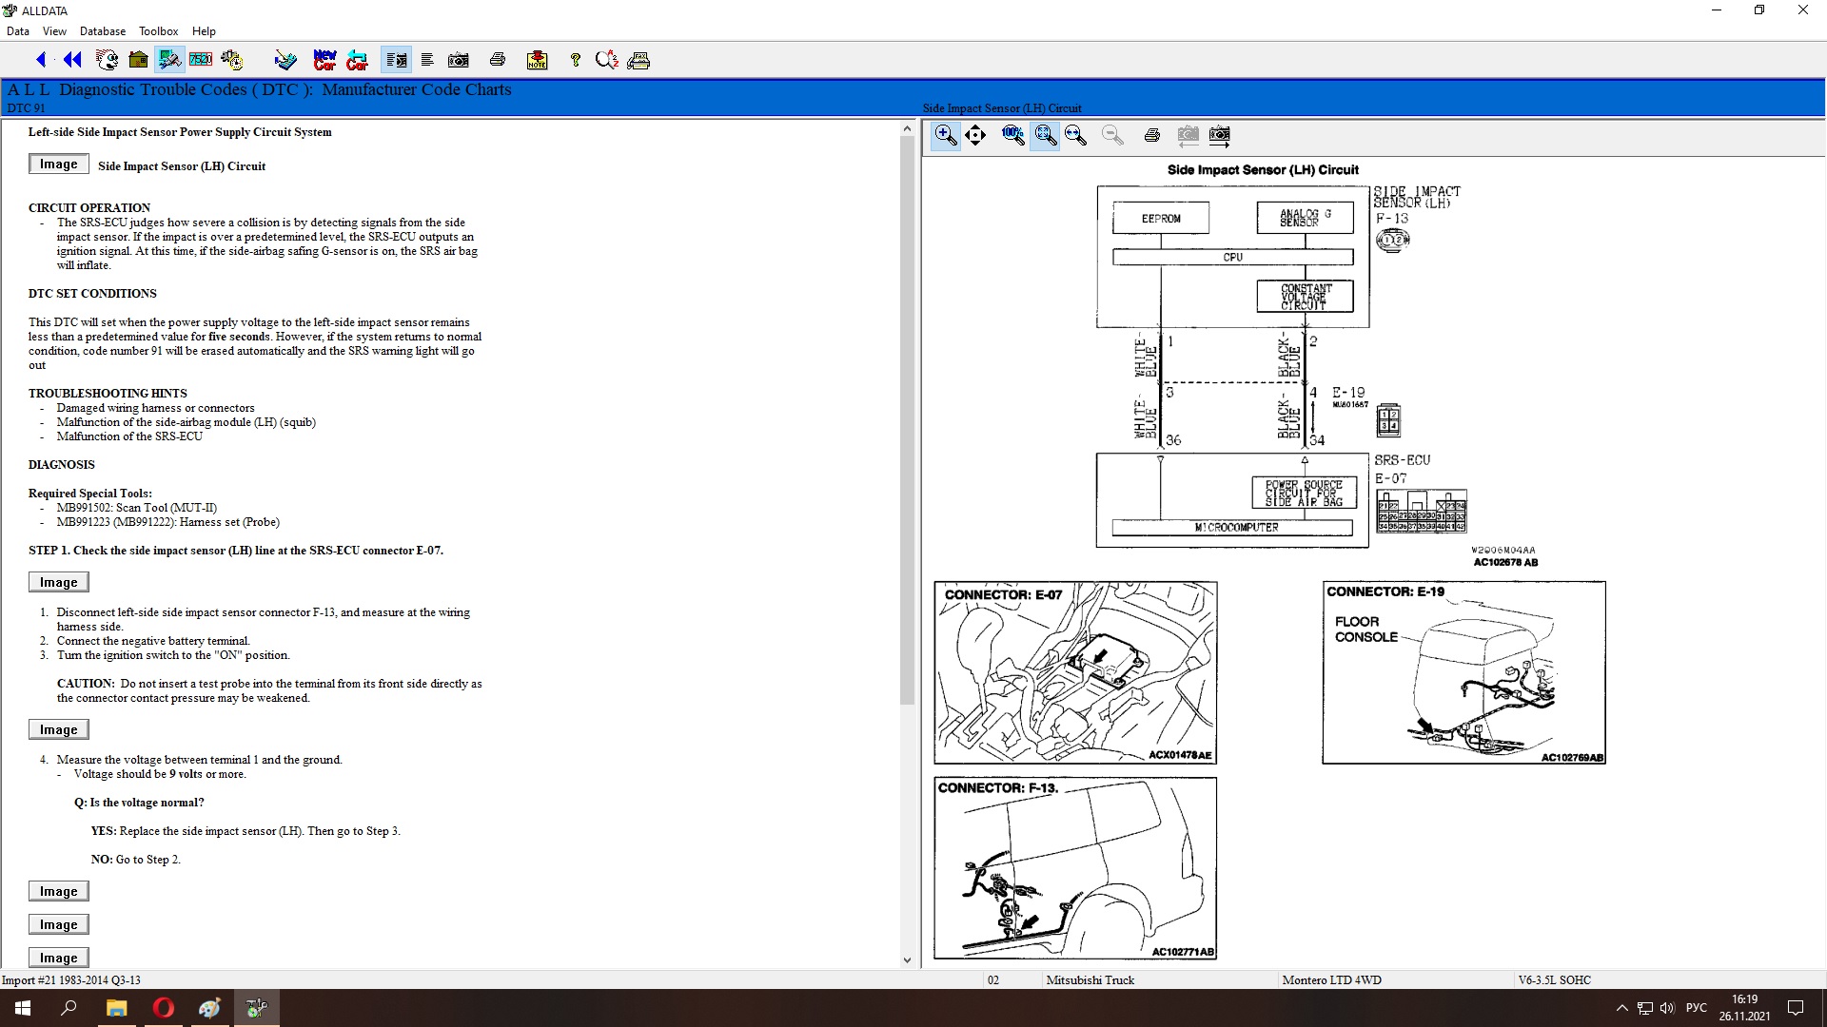Image resolution: width=1827 pixels, height=1027 pixels.
Task: Click Image button under STEP 1 heading
Action: [58, 582]
